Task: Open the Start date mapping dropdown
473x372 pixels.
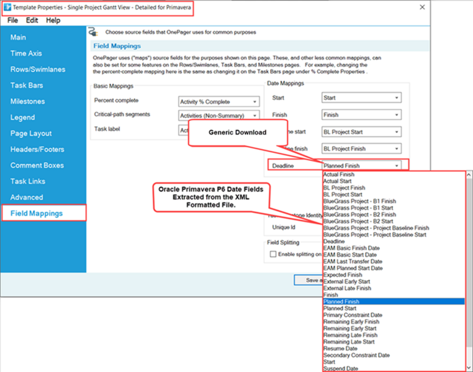Action: click(x=361, y=98)
